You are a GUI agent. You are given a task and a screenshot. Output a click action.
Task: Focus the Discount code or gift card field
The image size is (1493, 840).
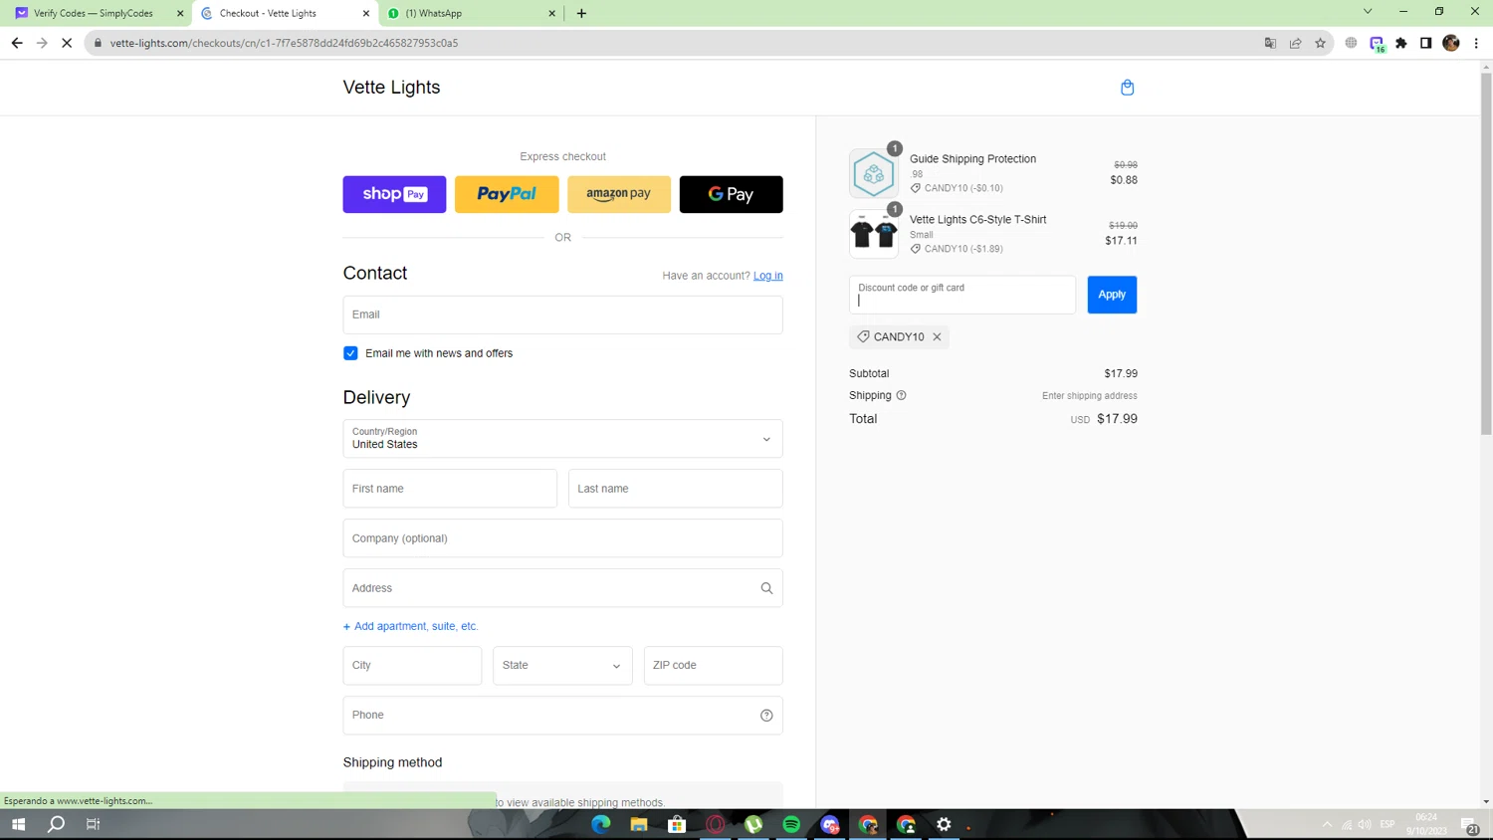(962, 295)
